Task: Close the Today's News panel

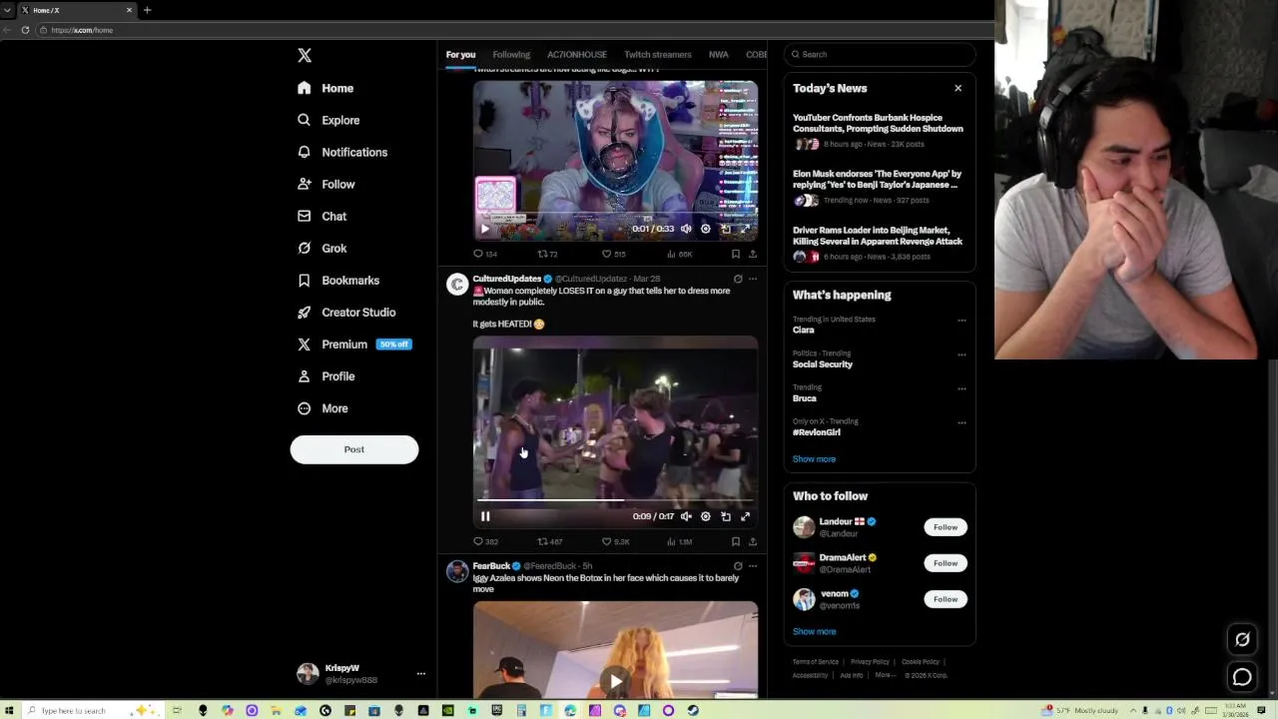Action: [x=958, y=88]
